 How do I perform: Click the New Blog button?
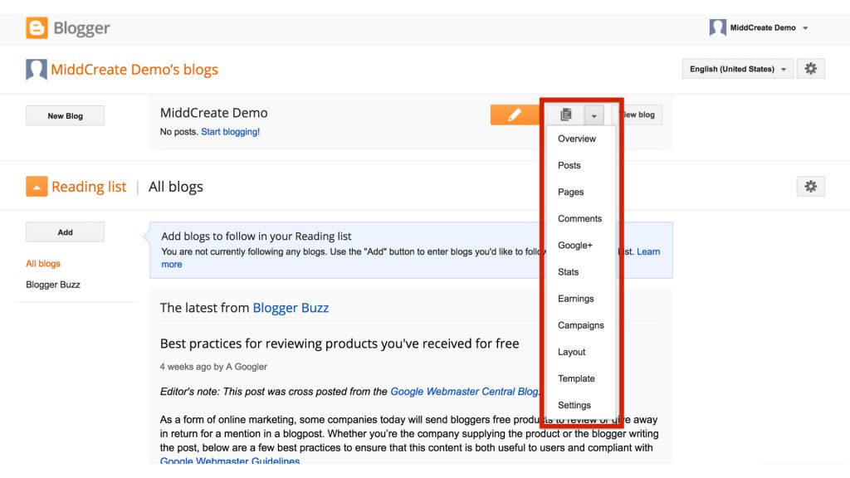coord(65,116)
